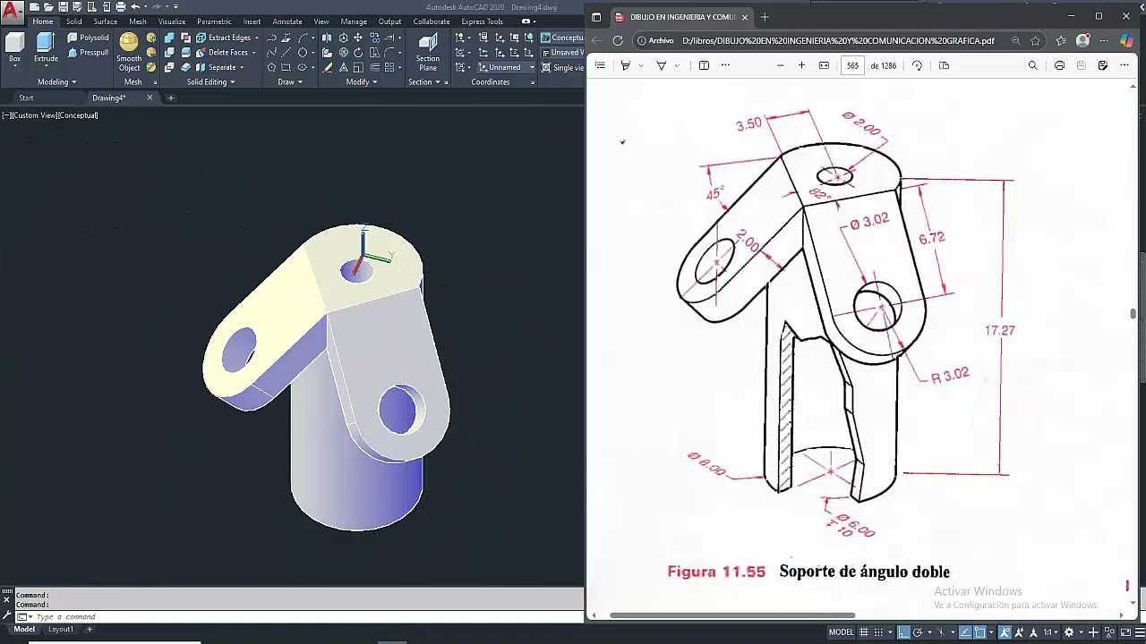
Task: Select the Box modeling tool
Action: (x=14, y=48)
